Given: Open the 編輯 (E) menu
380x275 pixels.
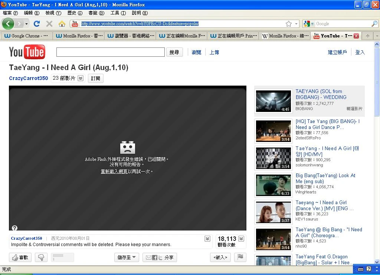Looking at the screenshot, I should [x=32, y=13].
